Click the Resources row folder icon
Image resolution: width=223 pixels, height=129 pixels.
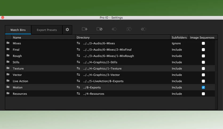coord(8,93)
